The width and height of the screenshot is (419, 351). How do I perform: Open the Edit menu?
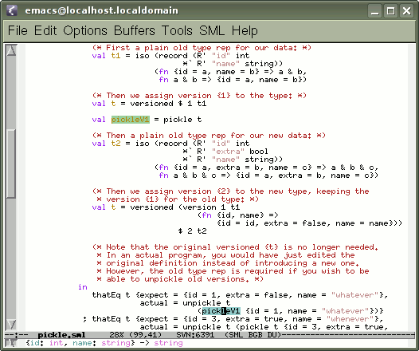[x=45, y=30]
